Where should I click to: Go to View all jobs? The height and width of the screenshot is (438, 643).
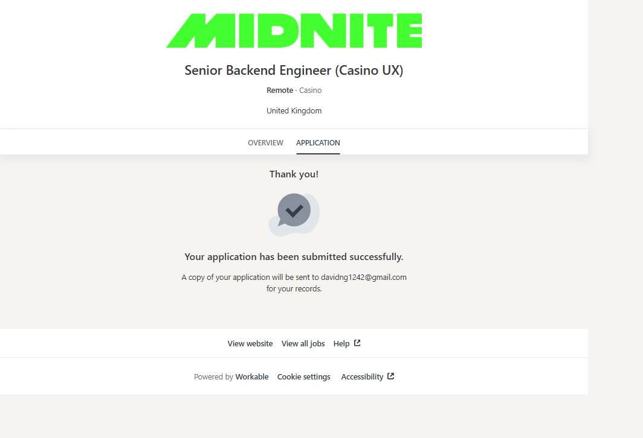pos(303,344)
